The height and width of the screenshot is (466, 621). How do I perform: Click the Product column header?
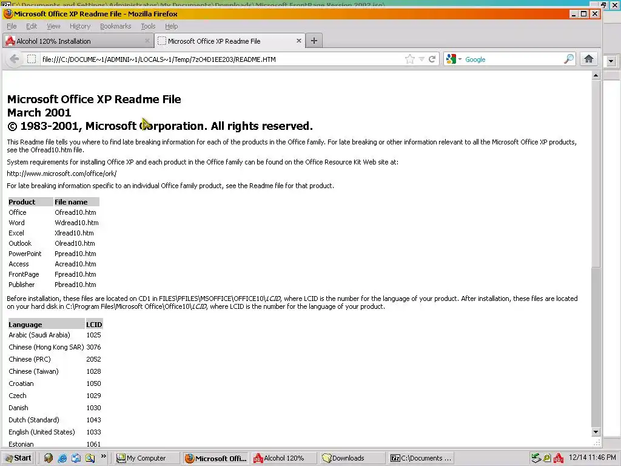tap(30, 202)
